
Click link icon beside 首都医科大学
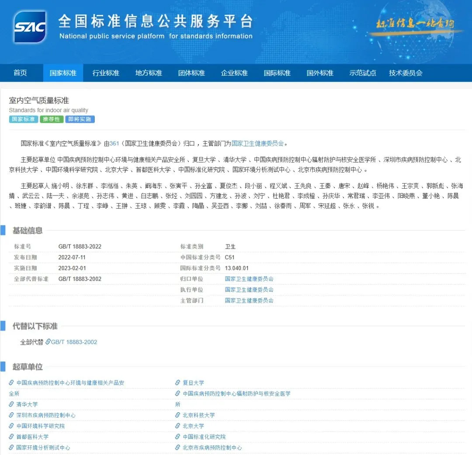pos(11,437)
